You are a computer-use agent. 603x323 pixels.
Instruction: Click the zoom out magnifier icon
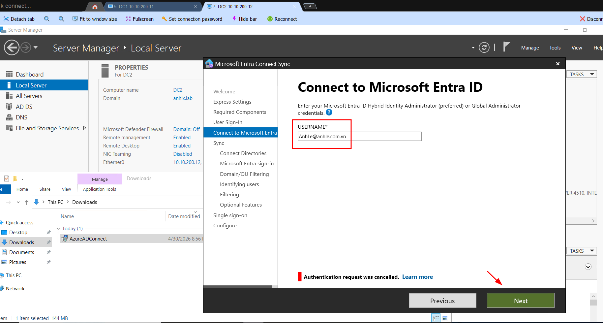pos(61,19)
